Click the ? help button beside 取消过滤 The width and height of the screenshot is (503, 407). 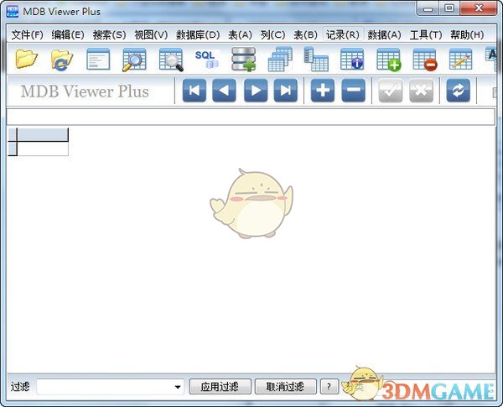329,387
